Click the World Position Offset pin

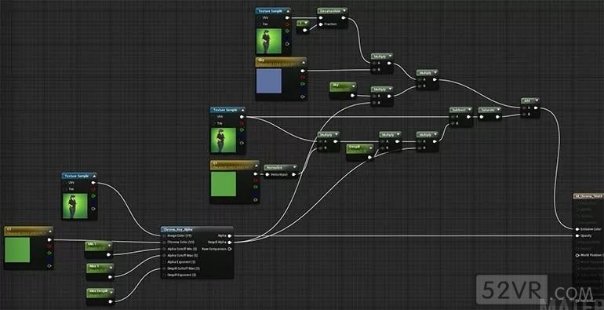[577, 255]
